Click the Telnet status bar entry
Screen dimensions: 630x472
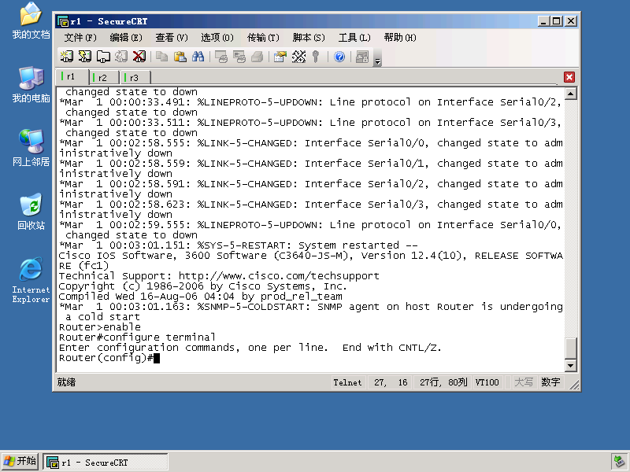pyautogui.click(x=347, y=382)
